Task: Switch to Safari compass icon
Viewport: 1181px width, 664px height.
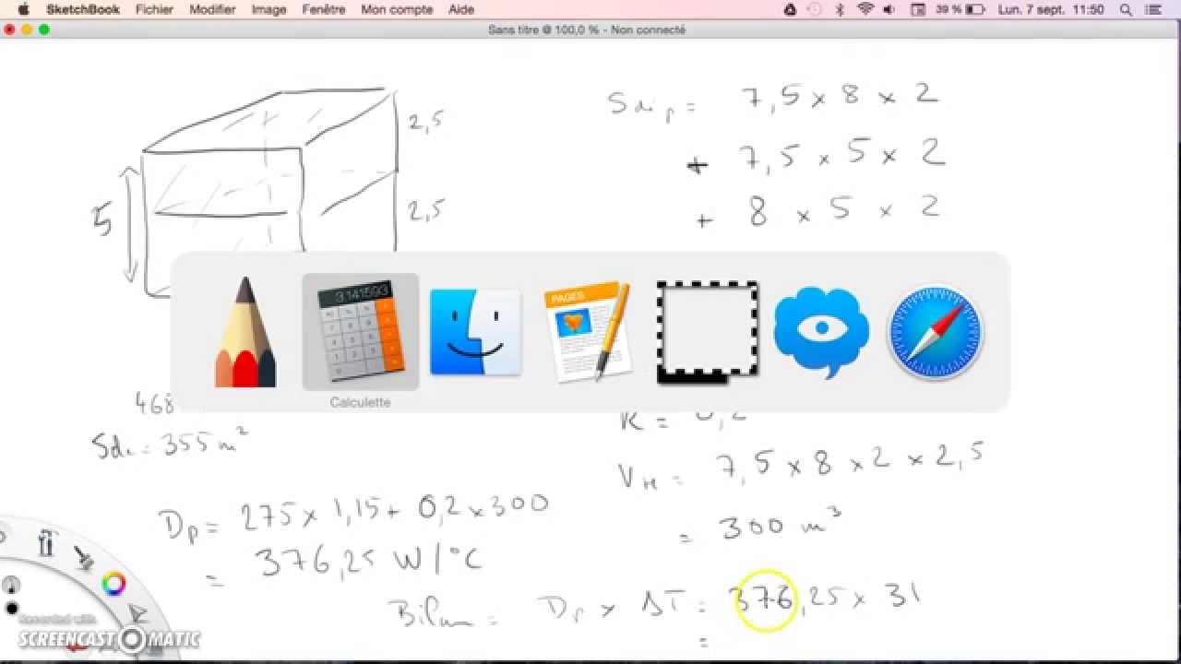Action: 935,333
